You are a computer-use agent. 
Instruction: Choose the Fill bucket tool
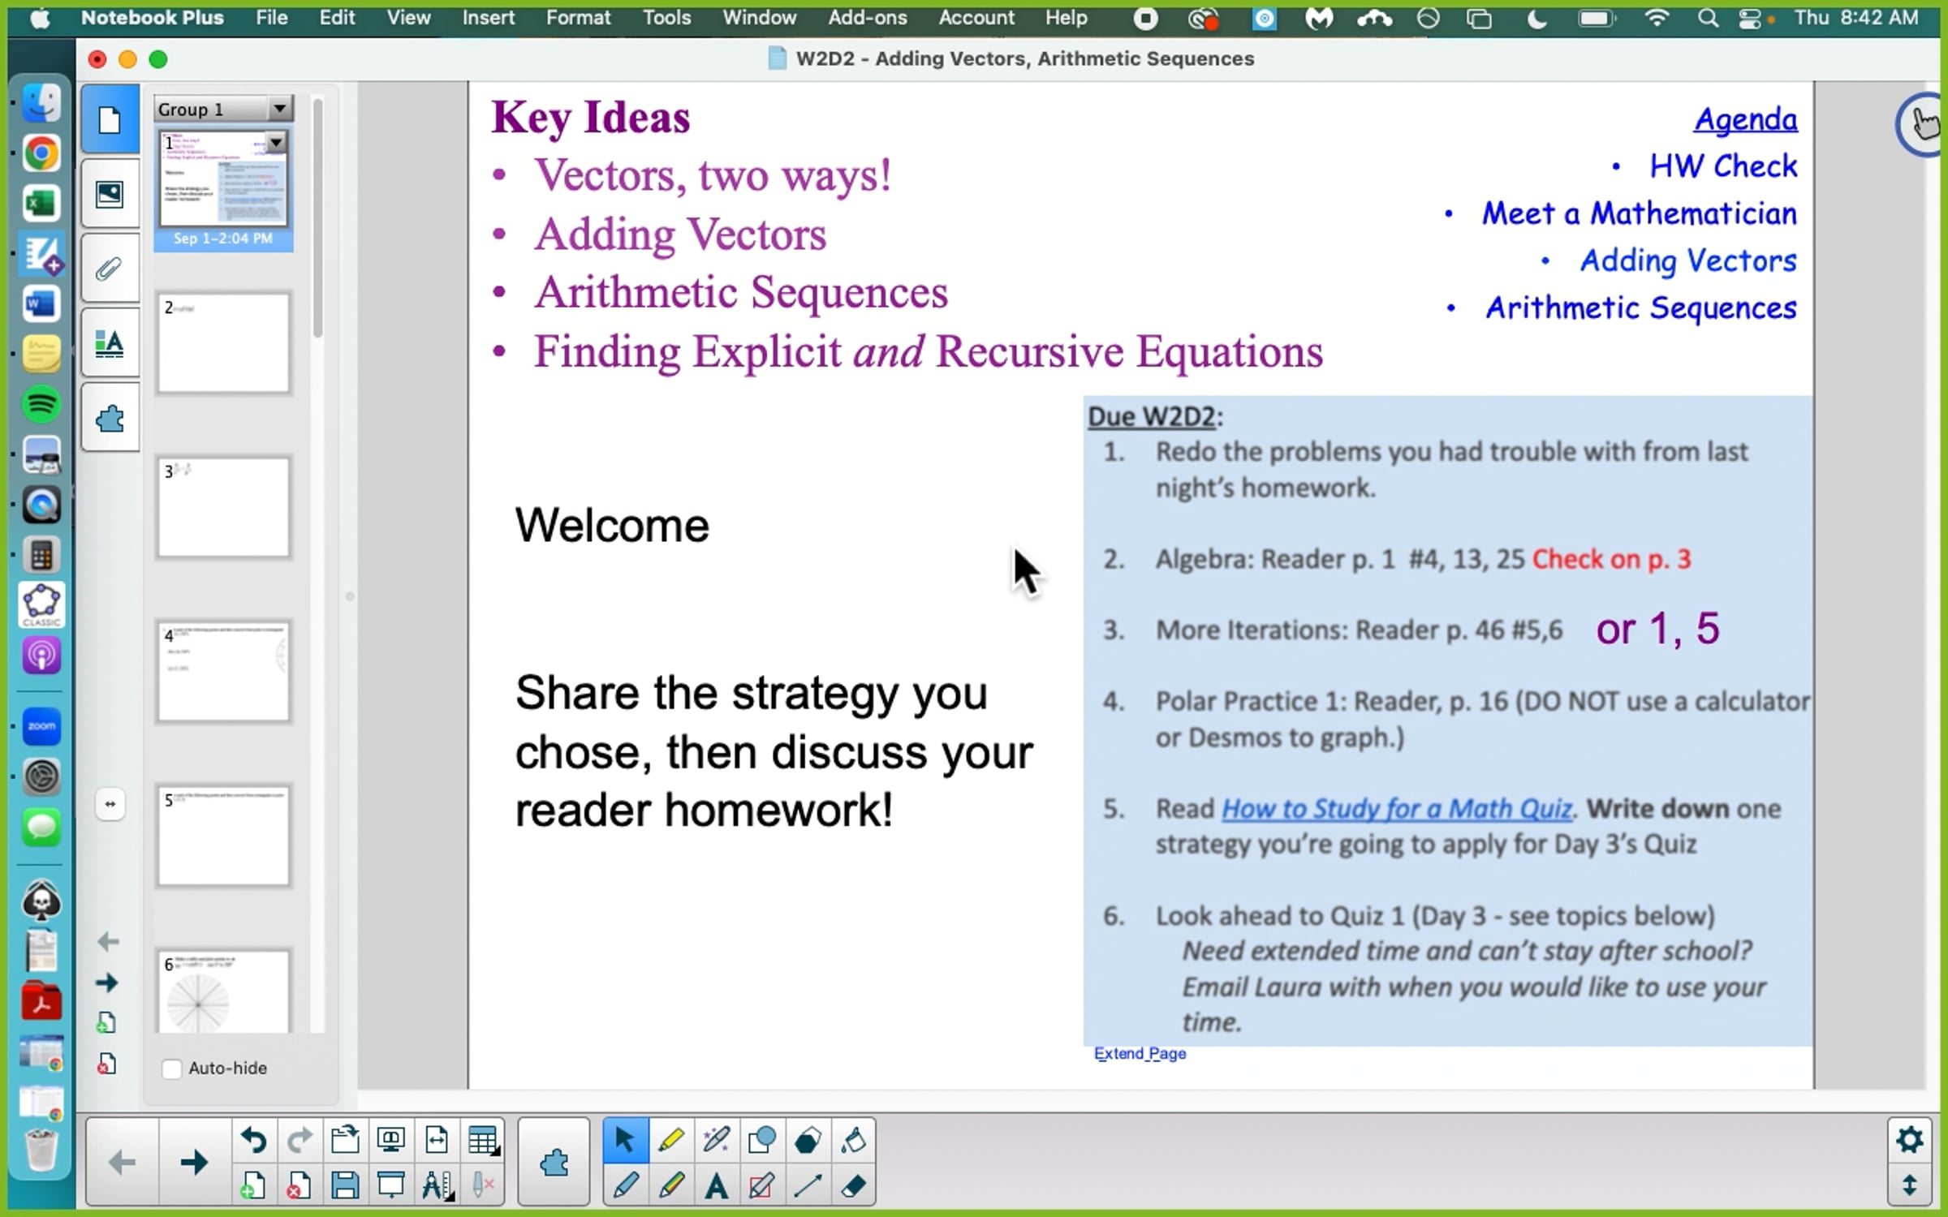point(853,1140)
